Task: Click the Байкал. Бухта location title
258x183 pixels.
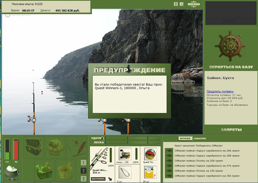Action: point(221,78)
